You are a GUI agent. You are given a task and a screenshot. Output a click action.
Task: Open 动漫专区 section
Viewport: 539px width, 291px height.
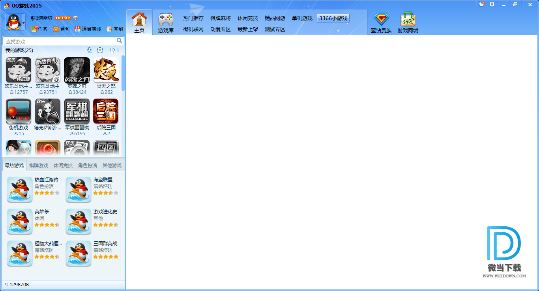point(221,29)
